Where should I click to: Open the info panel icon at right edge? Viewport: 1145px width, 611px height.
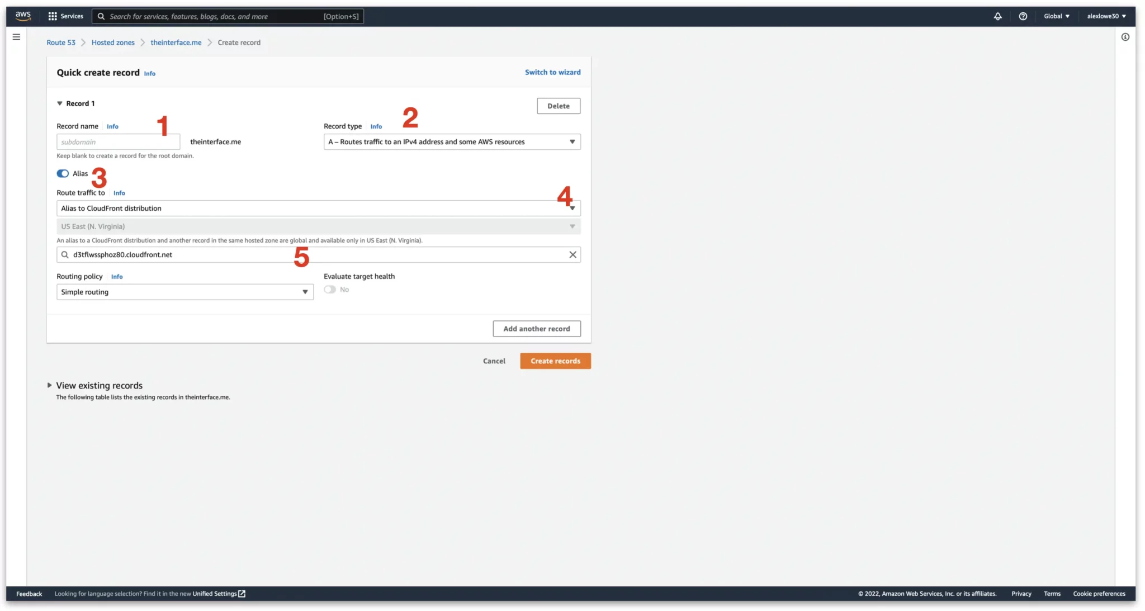point(1125,37)
